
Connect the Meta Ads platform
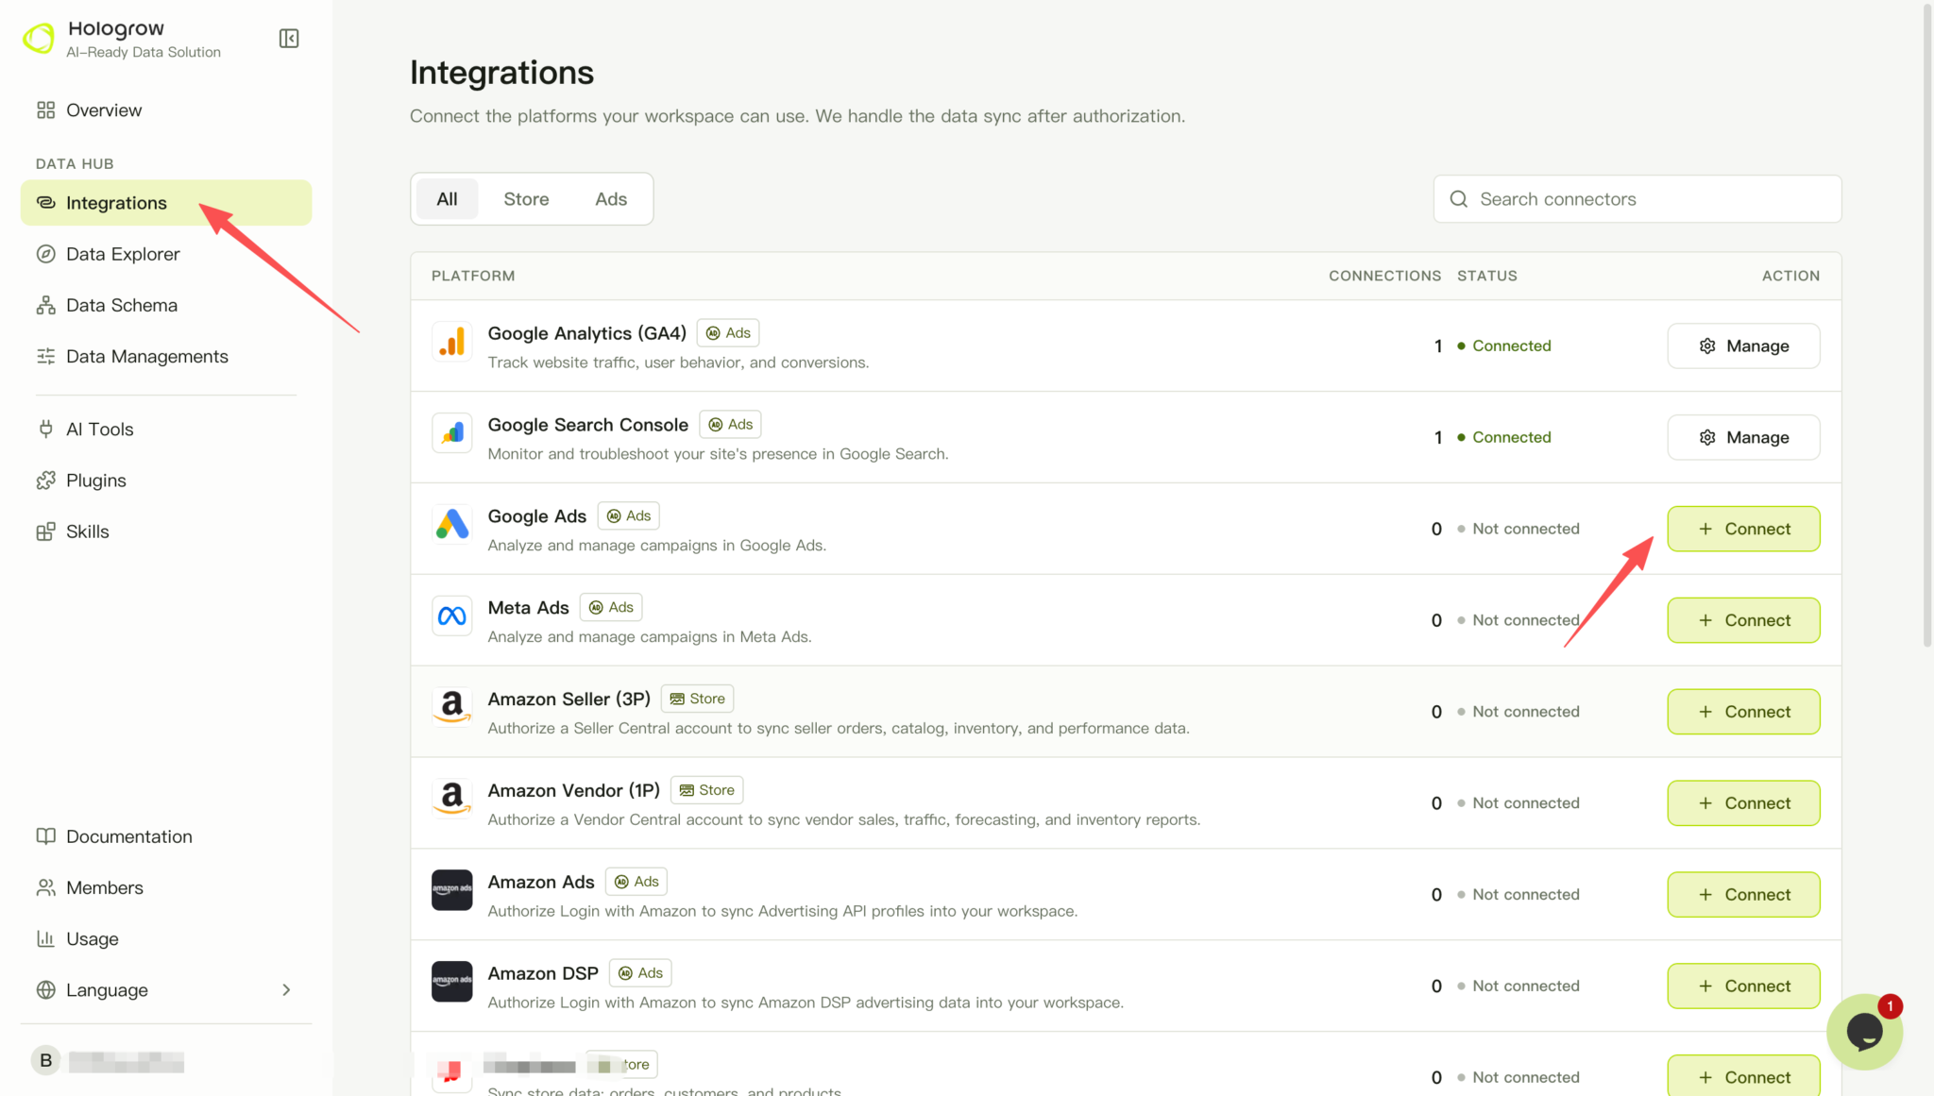(x=1743, y=620)
